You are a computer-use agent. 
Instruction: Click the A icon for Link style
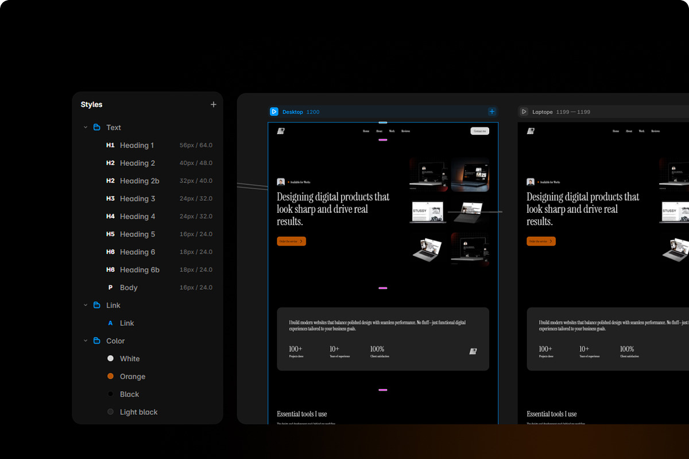pos(110,323)
